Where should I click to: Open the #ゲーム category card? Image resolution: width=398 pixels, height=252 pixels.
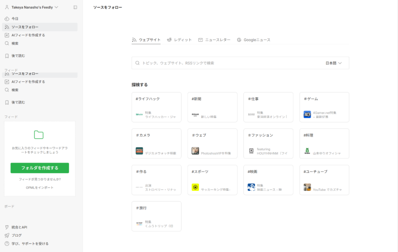click(324, 107)
